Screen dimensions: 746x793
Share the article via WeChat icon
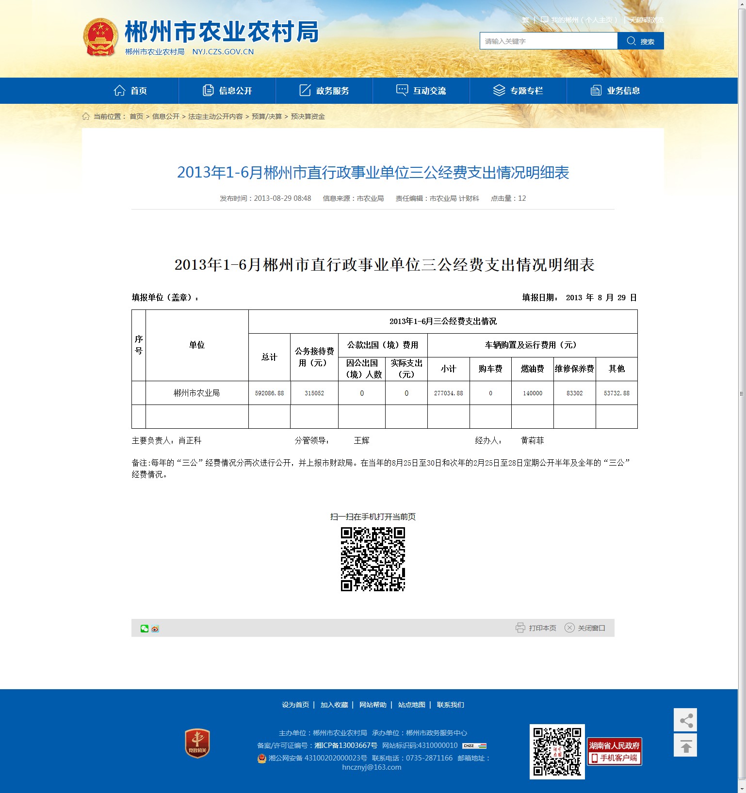click(x=145, y=629)
